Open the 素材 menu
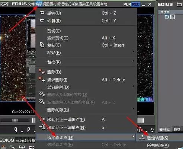This screenshot has height=149, width=183. coord(53,4)
